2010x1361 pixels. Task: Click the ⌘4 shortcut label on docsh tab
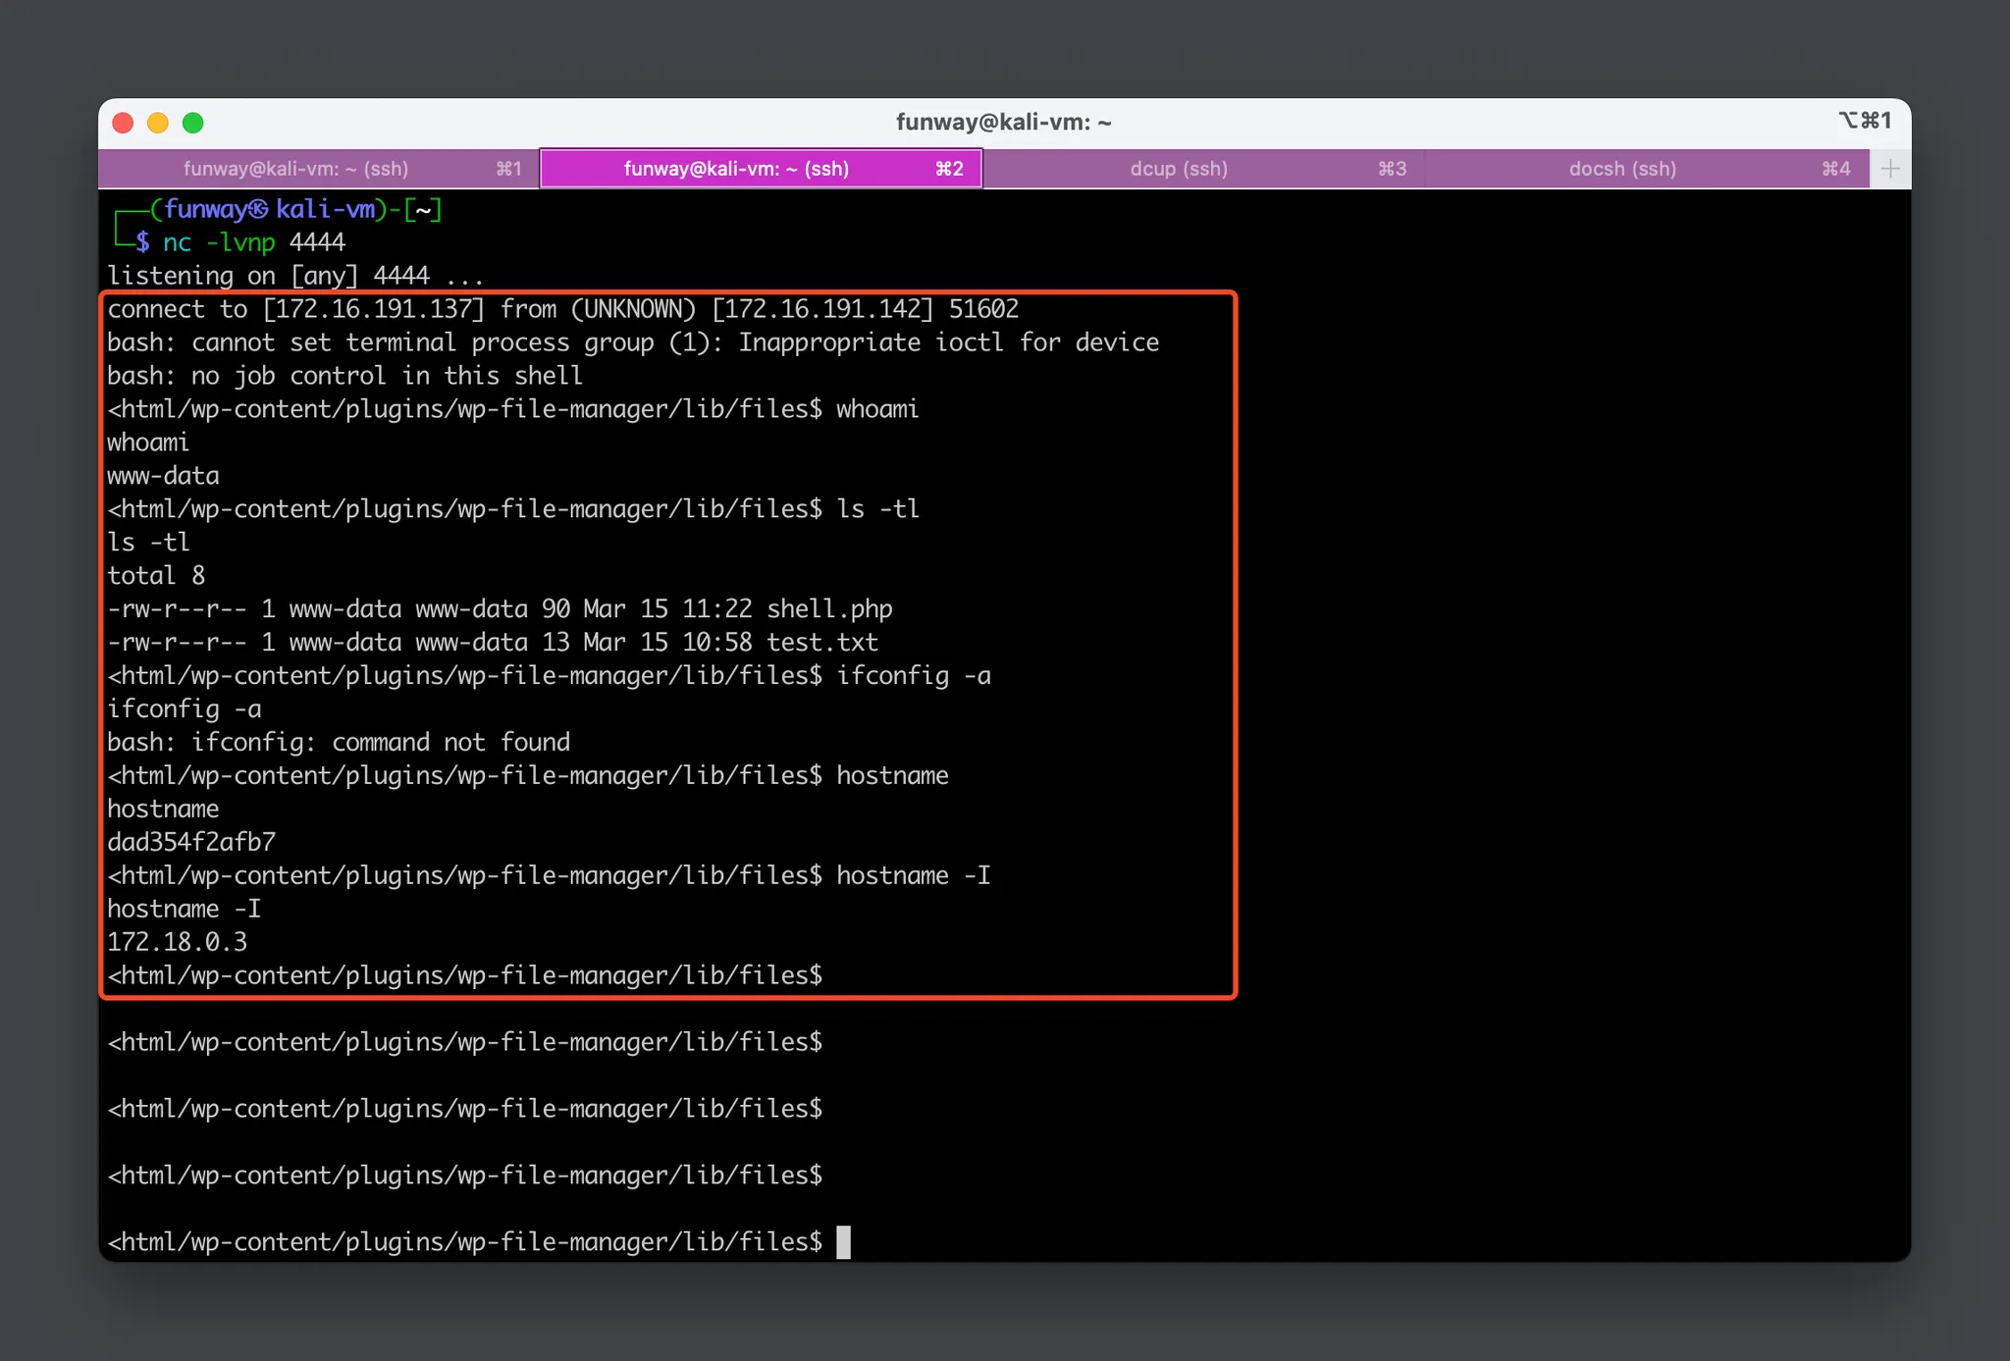coord(1835,169)
